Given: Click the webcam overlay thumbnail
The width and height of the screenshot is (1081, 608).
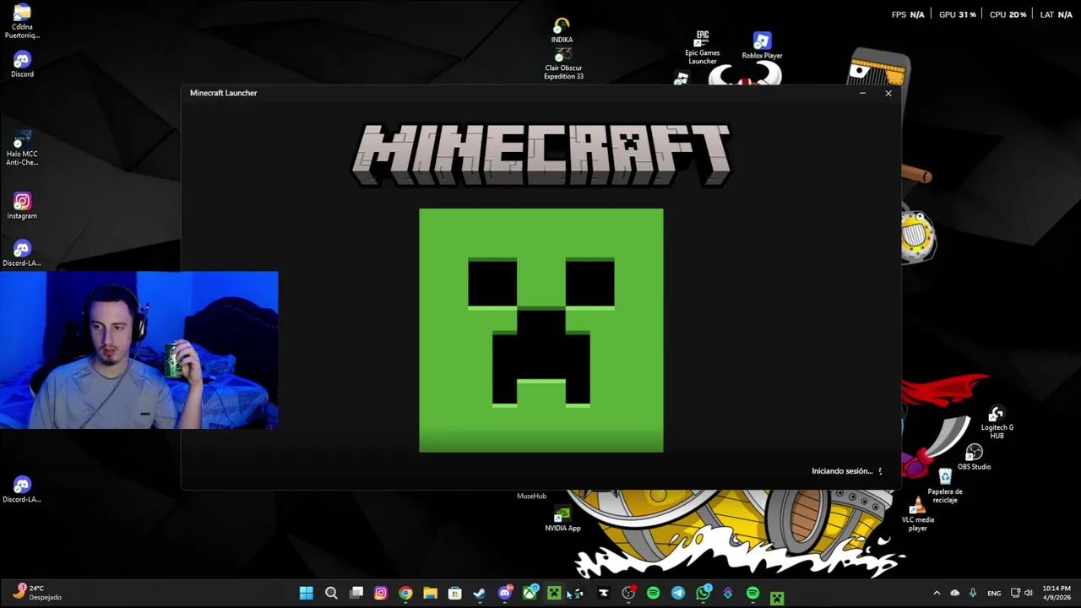Looking at the screenshot, I should tap(139, 350).
